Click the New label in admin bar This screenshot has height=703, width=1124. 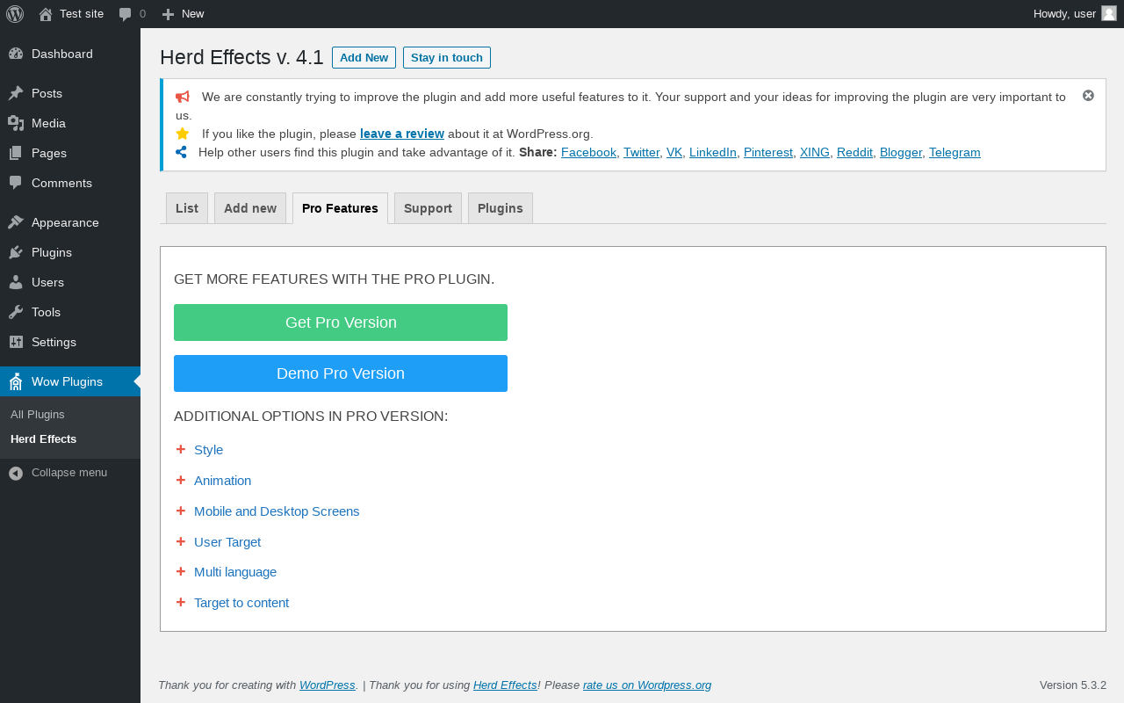tap(192, 14)
